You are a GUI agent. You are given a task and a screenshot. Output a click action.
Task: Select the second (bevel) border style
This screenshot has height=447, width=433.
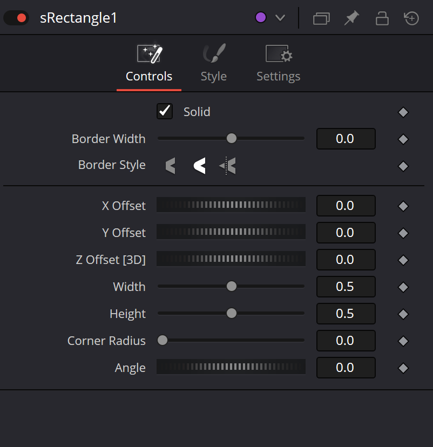pyautogui.click(x=200, y=166)
